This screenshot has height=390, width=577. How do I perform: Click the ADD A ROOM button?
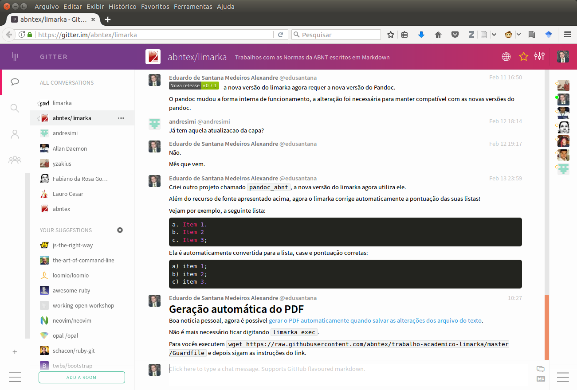tap(82, 377)
